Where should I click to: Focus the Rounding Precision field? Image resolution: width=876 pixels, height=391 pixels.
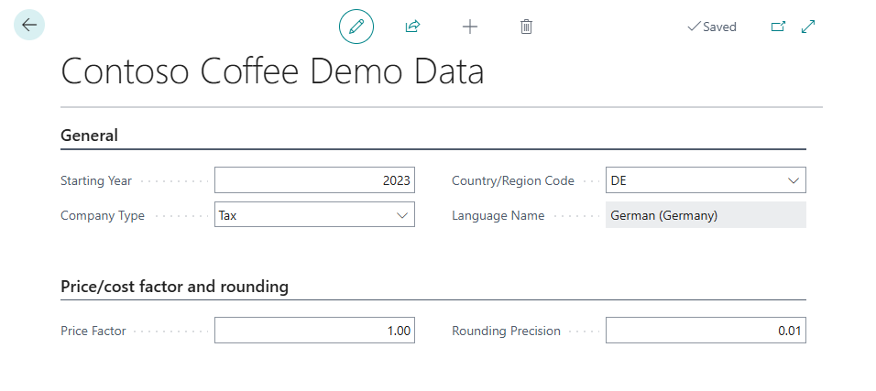706,331
